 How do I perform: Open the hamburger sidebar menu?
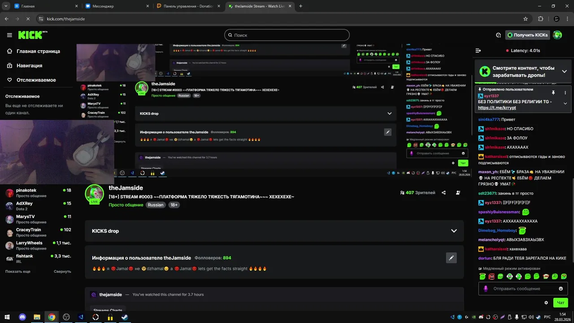click(x=9, y=35)
